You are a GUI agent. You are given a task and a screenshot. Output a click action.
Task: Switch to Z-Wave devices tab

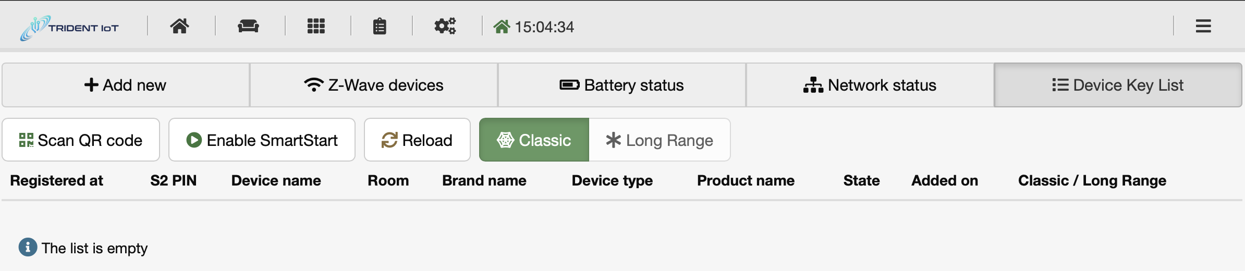click(374, 85)
